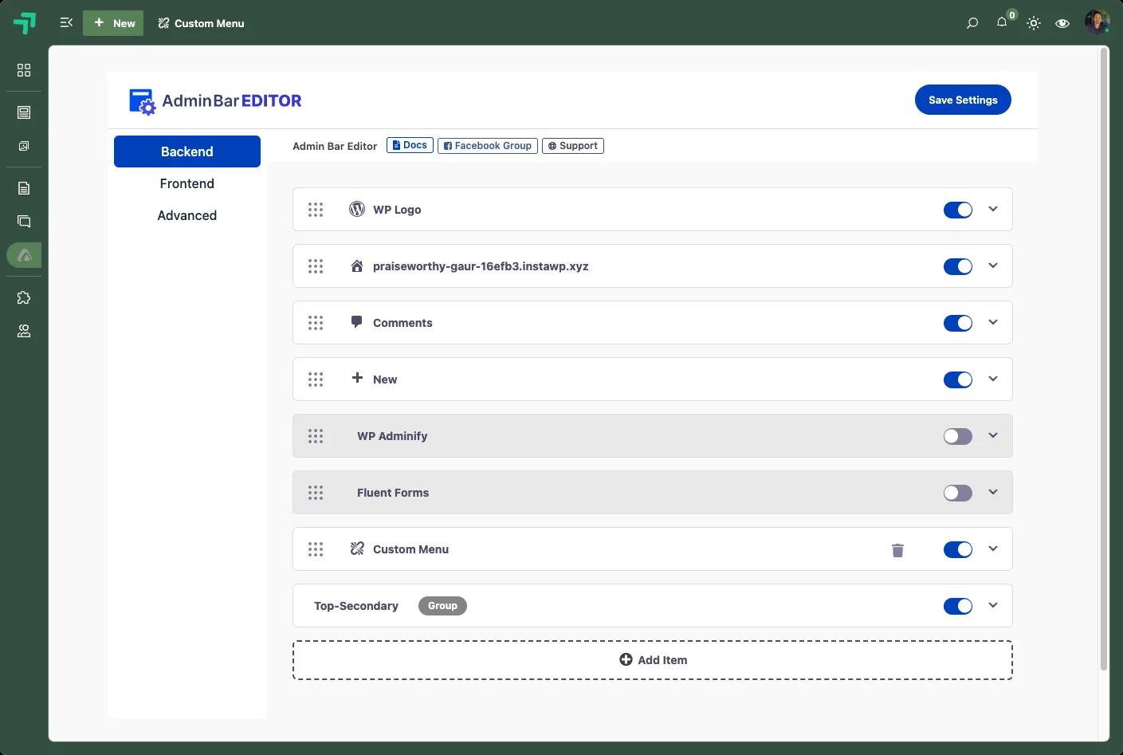Open the dashboard grid icon in sidebar
Image resolution: width=1123 pixels, height=755 pixels.
24,70
